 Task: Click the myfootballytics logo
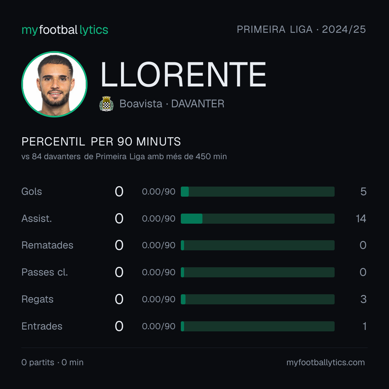tap(65, 30)
